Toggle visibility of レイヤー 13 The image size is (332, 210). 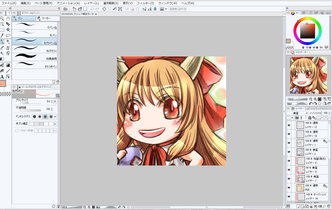[289, 134]
